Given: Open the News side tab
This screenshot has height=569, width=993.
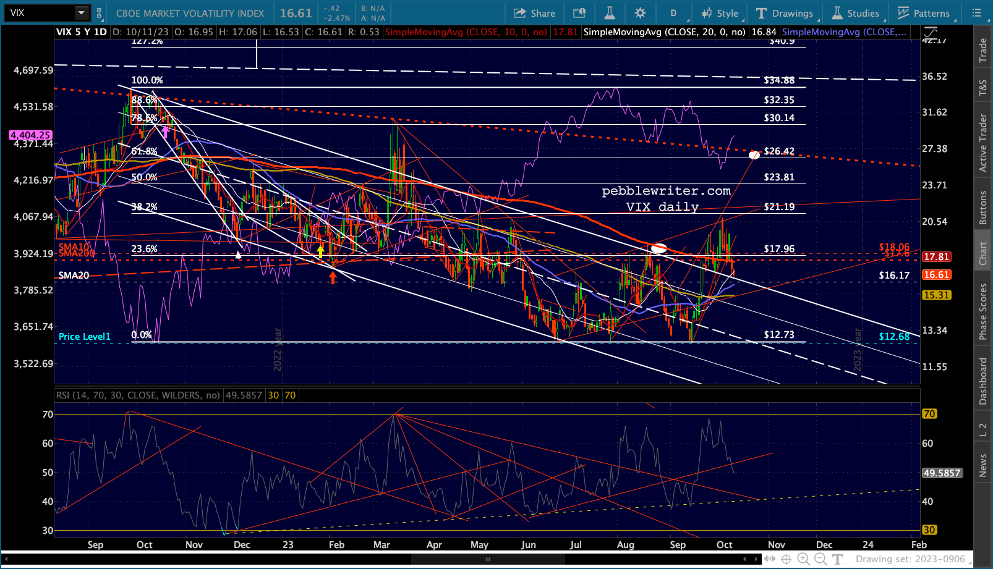Looking at the screenshot, I should tap(982, 465).
